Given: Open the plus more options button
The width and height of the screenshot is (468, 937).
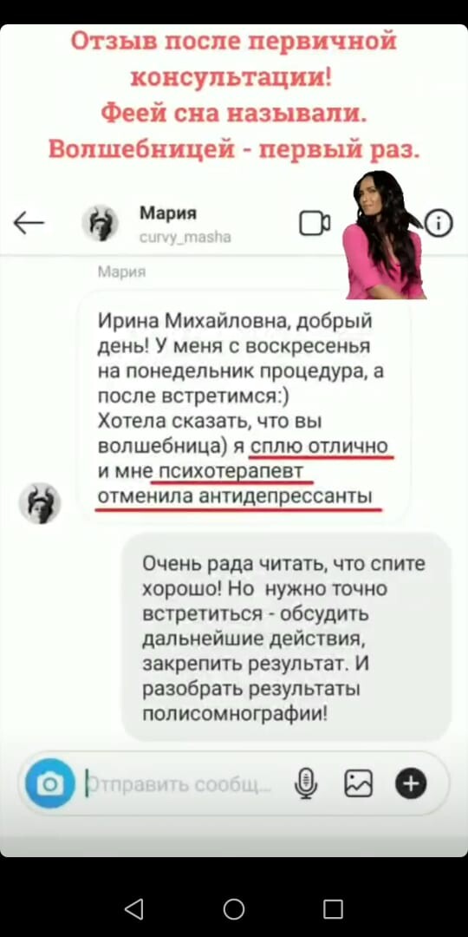Looking at the screenshot, I should coord(412,783).
